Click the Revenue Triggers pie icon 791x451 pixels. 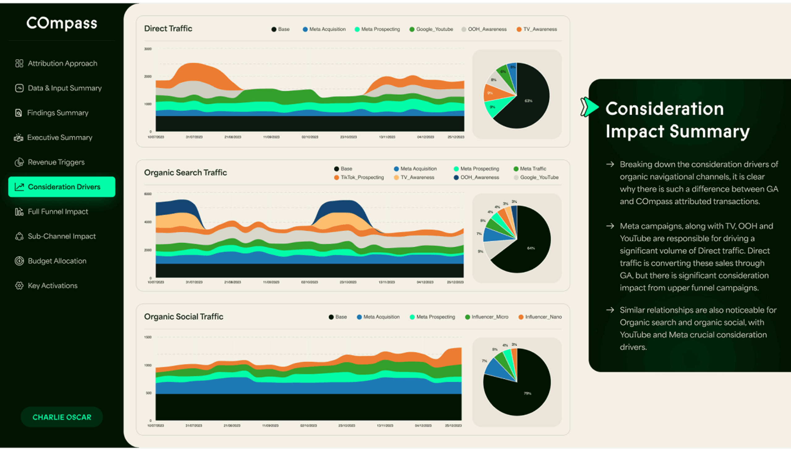[x=19, y=162]
